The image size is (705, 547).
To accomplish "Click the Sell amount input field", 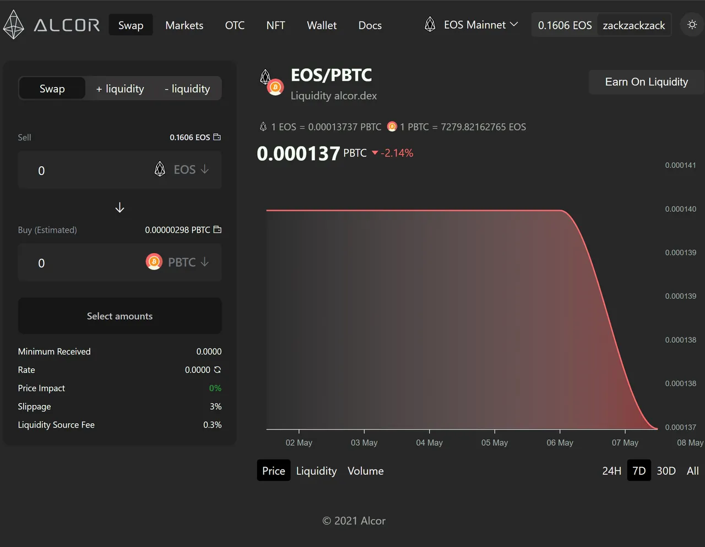I will pos(120,170).
